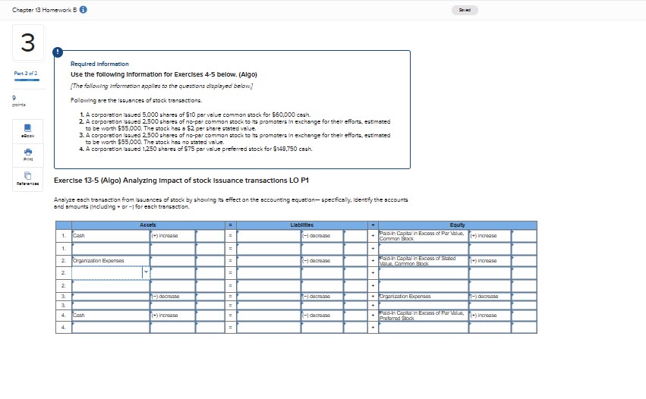Screen dimensions: 646x399
Task: Click the empty assets account cell in second transaction 1 row
Action: [x=111, y=249]
